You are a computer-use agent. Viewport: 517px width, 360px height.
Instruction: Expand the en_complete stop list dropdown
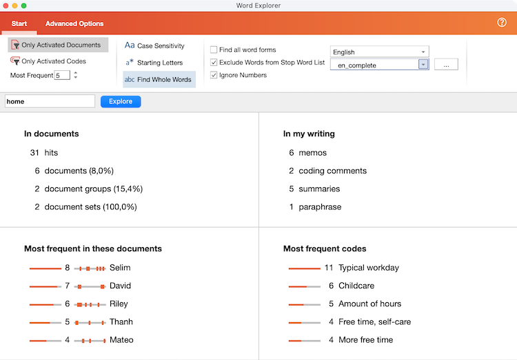[423, 64]
